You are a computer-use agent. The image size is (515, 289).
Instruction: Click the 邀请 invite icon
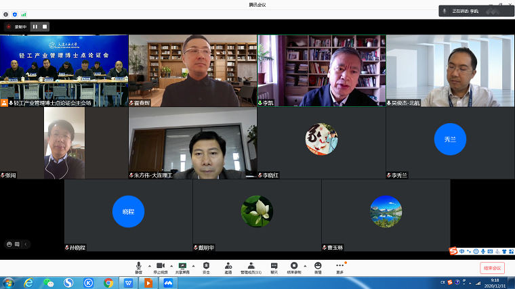(x=228, y=267)
